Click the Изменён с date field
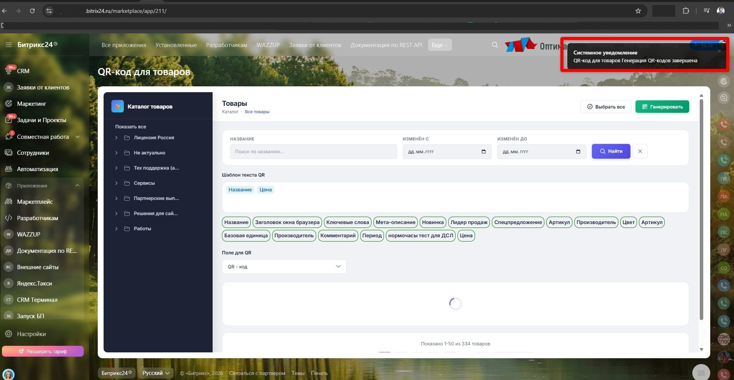This screenshot has height=380, width=734. click(447, 152)
